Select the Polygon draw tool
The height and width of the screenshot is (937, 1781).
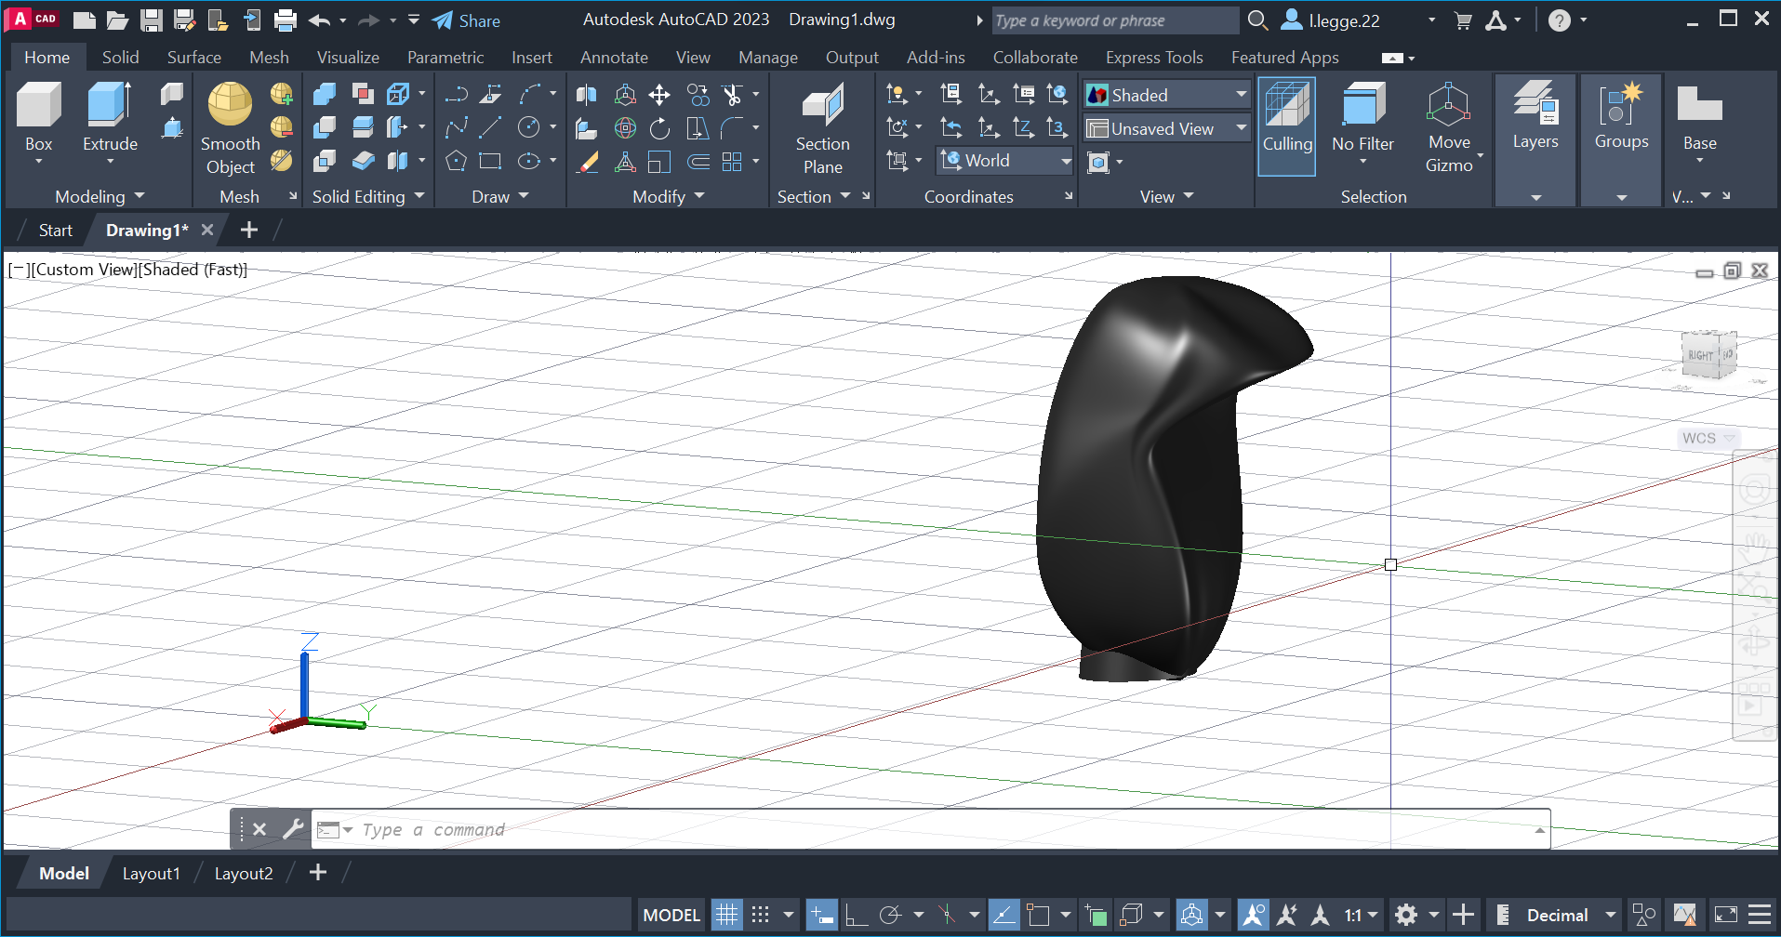456,162
